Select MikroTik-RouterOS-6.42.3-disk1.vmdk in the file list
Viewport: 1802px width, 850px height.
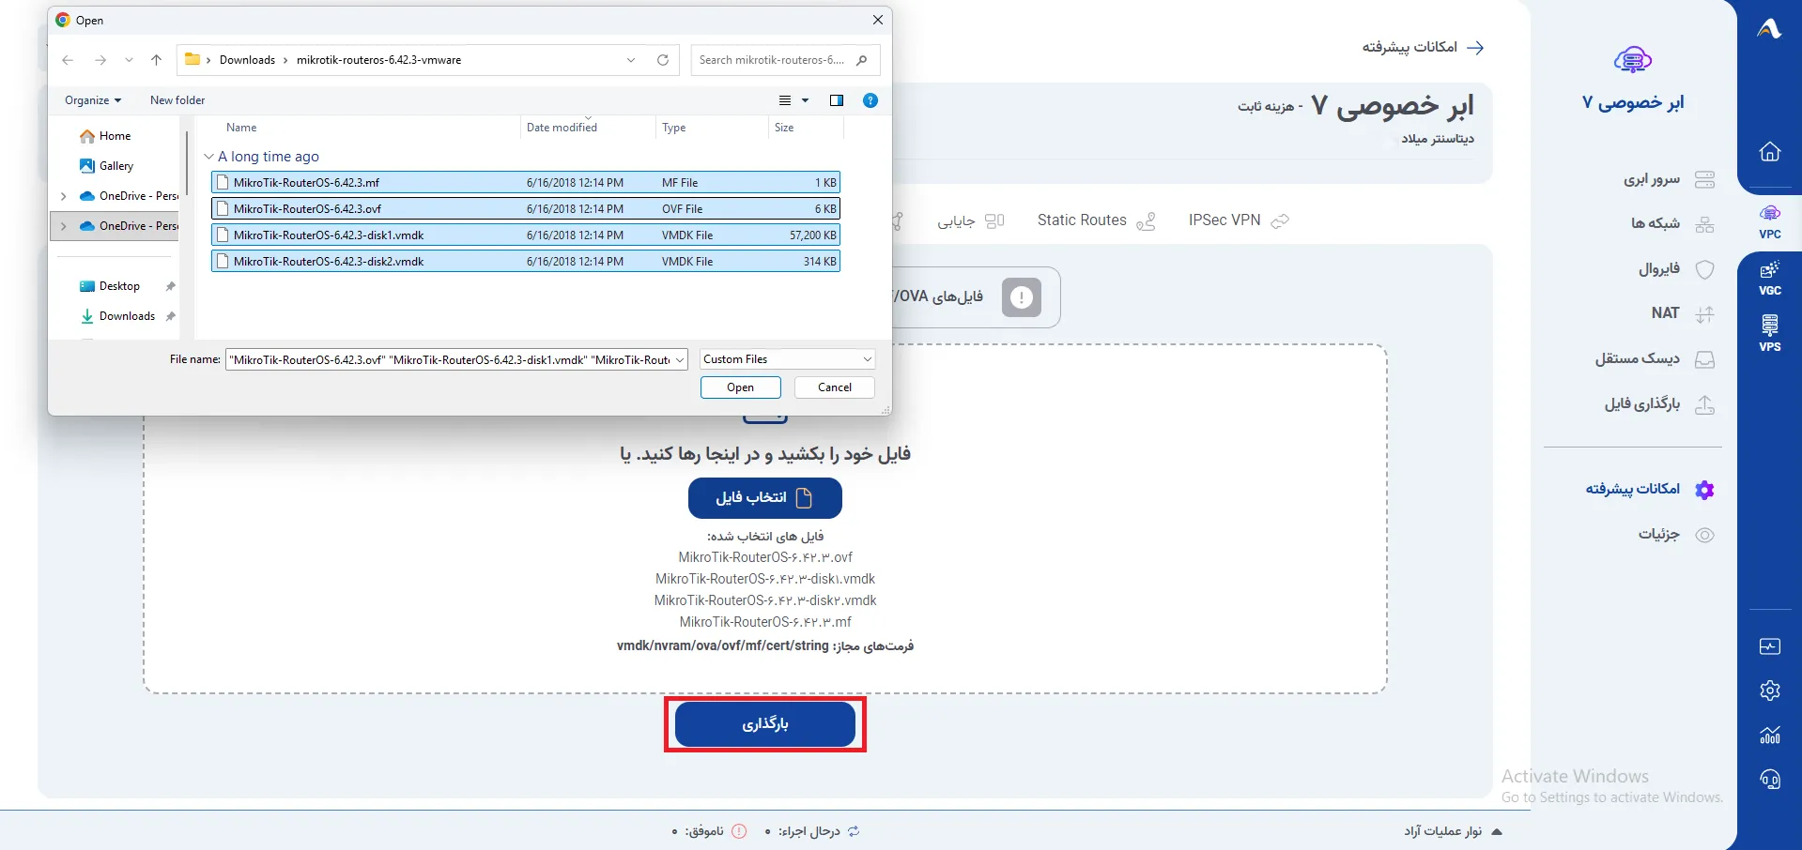[526, 235]
